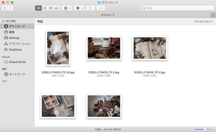
Task: Open ネットワーク in the sidebar
Action: coord(17,74)
